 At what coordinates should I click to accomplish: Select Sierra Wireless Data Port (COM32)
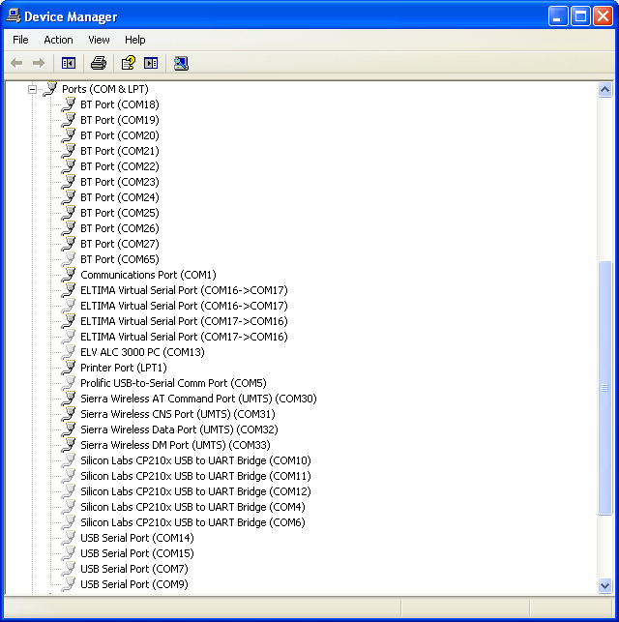[179, 429]
